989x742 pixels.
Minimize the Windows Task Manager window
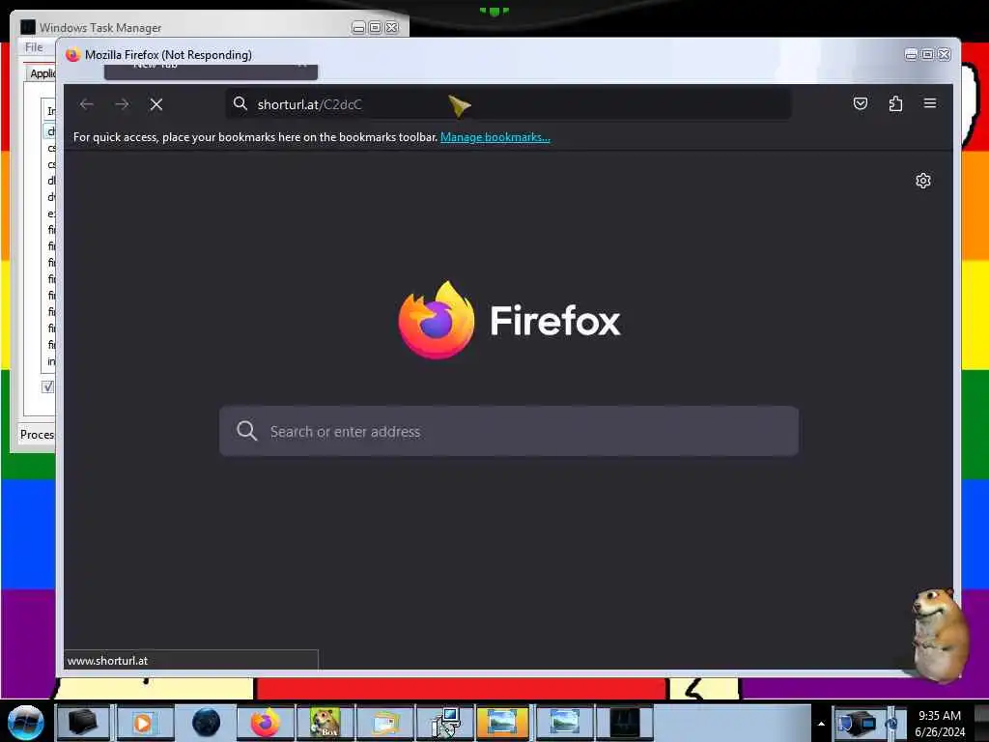[x=358, y=28]
